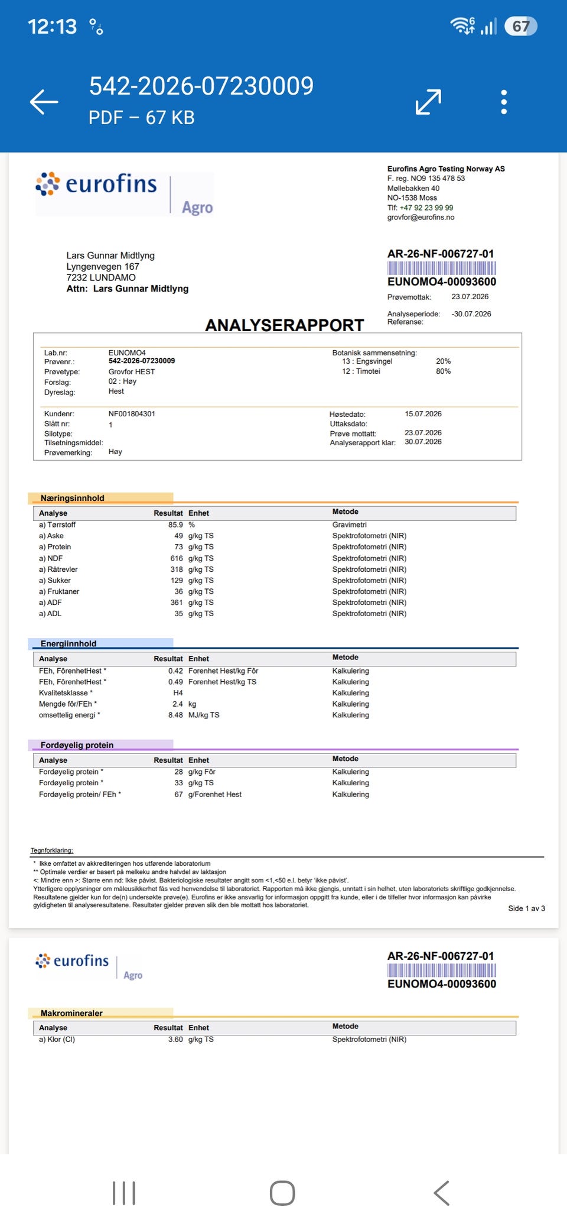Tap the ANALYSERAPPORT heading

pyautogui.click(x=285, y=325)
